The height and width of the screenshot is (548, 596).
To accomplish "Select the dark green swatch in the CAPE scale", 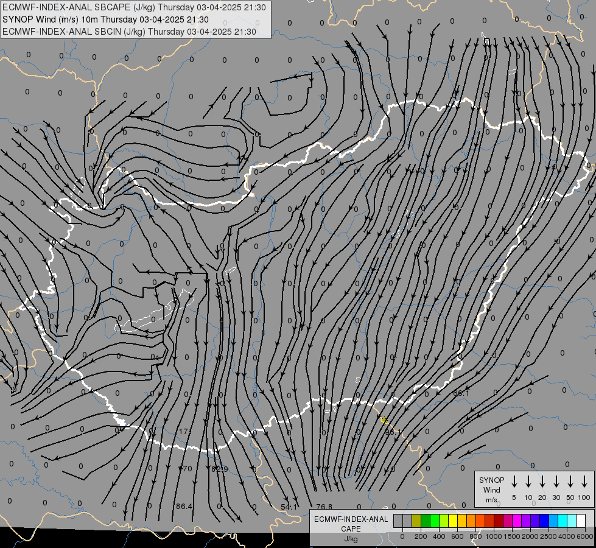I will pos(426,521).
